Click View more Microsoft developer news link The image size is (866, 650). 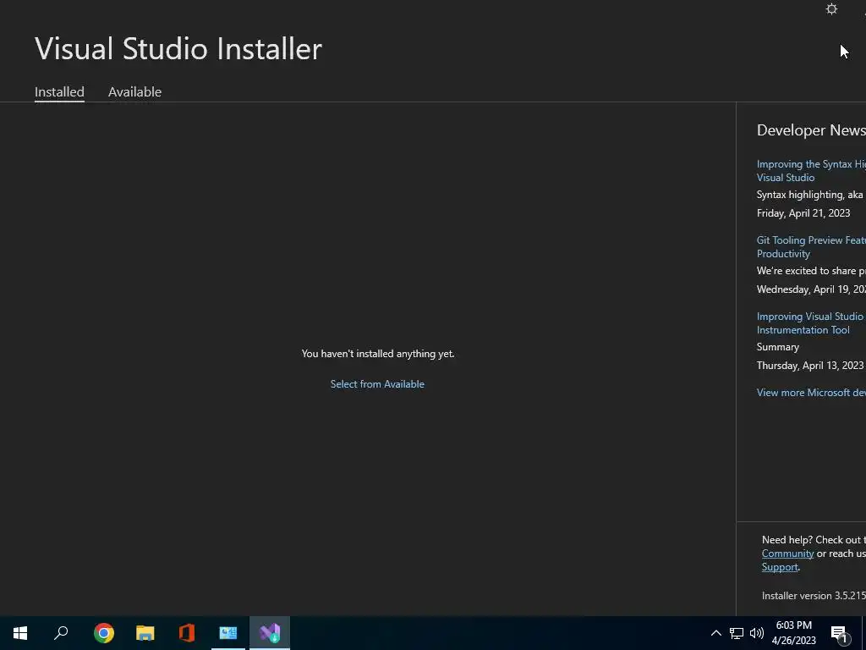pos(811,393)
